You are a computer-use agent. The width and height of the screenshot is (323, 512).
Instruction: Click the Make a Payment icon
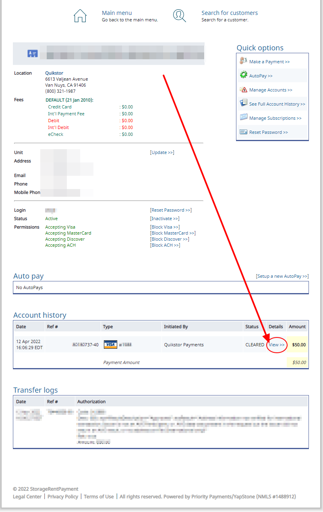(x=243, y=61)
